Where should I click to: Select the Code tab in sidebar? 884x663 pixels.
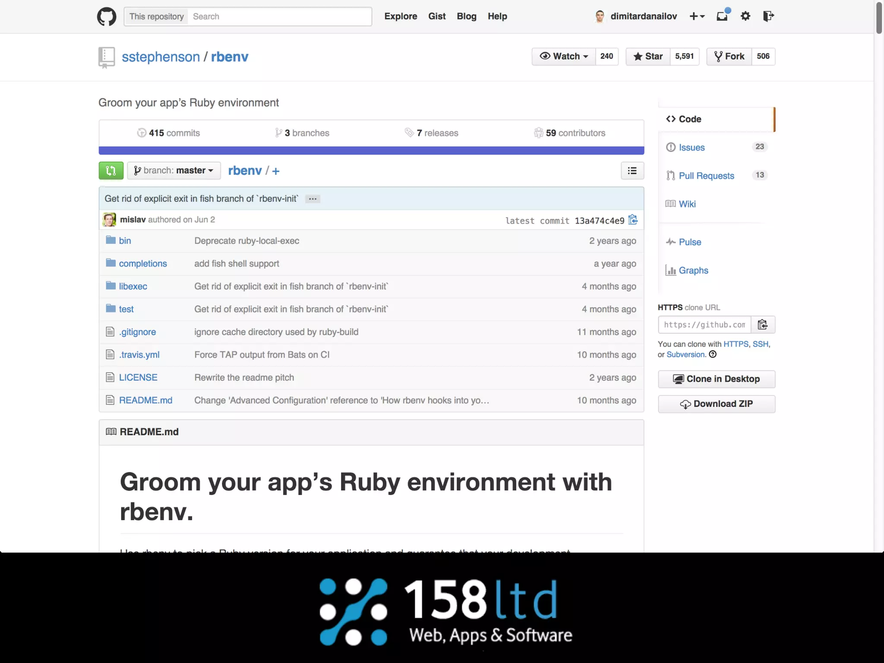pyautogui.click(x=717, y=119)
